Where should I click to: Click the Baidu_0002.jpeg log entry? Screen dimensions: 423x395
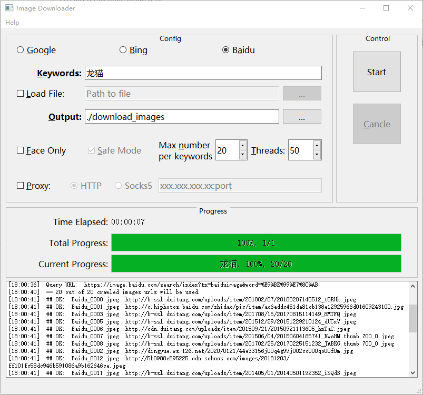pyautogui.click(x=181, y=351)
